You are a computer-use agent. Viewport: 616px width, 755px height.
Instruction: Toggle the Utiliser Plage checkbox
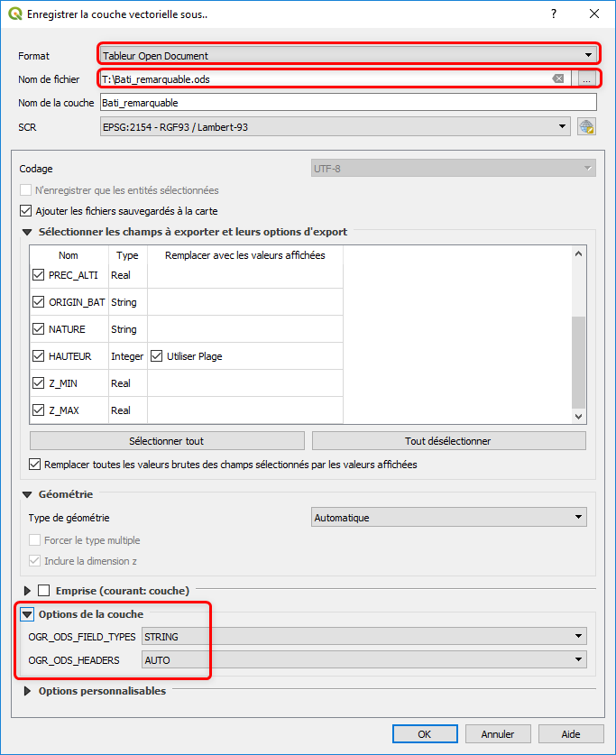[157, 356]
